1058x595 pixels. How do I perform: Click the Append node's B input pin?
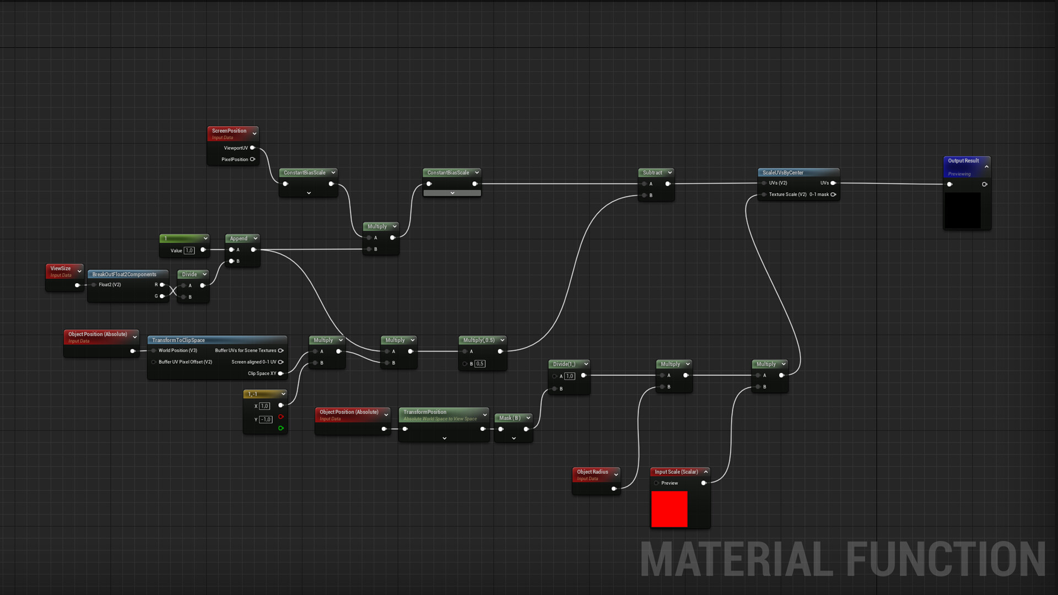pyautogui.click(x=231, y=261)
